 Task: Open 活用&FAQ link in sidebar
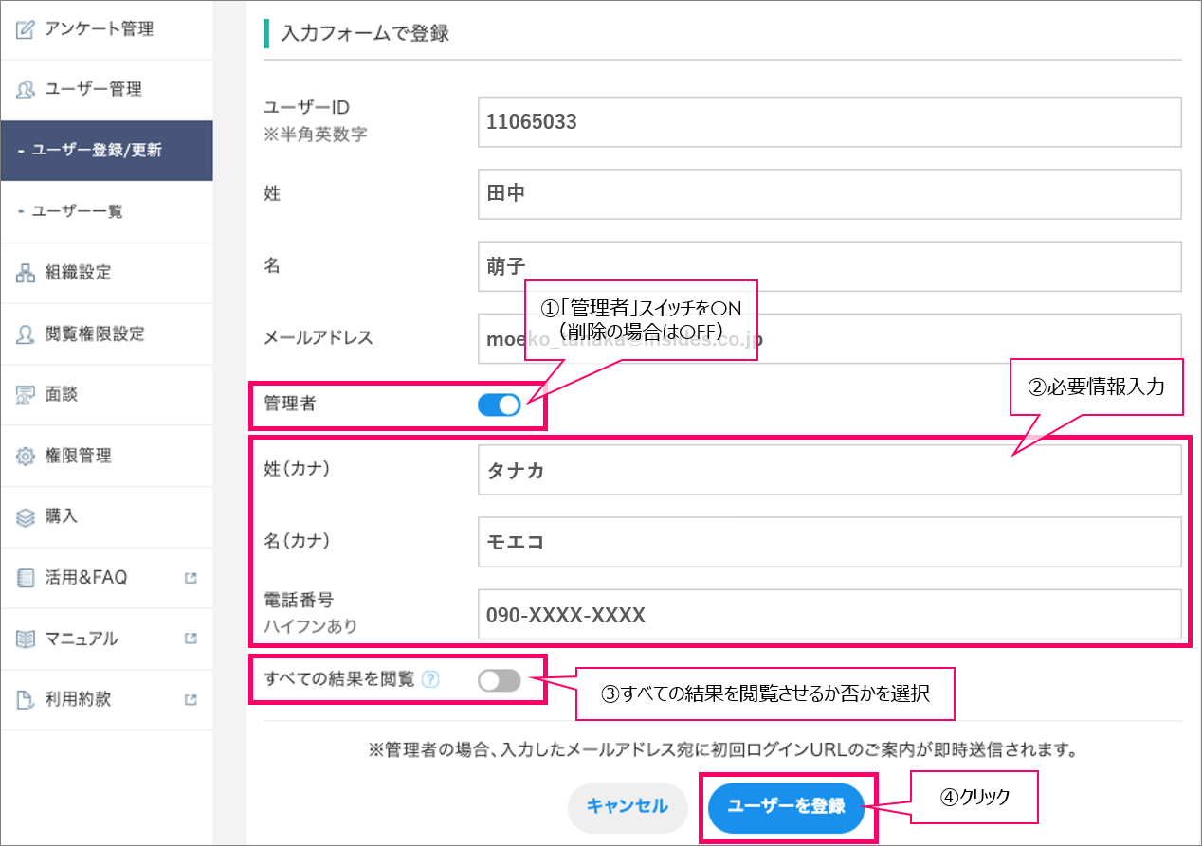(106, 578)
